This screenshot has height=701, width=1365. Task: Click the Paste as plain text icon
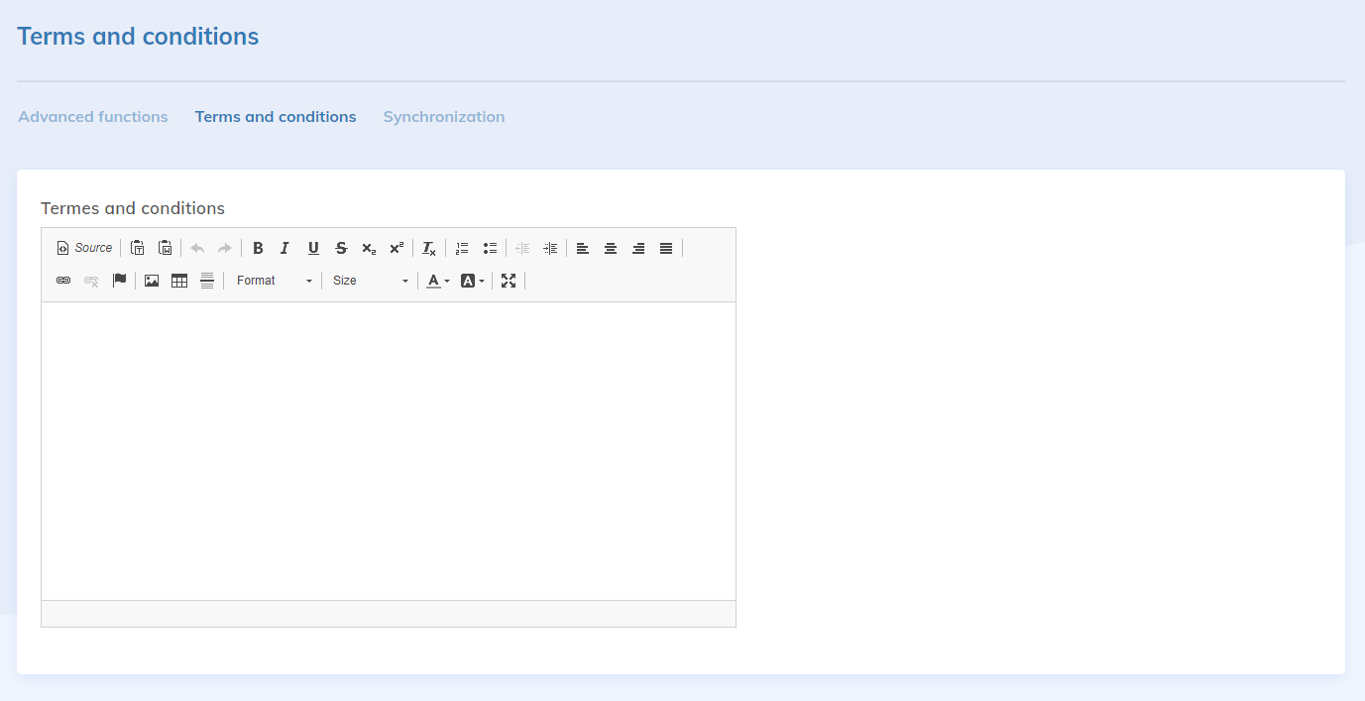click(x=138, y=248)
